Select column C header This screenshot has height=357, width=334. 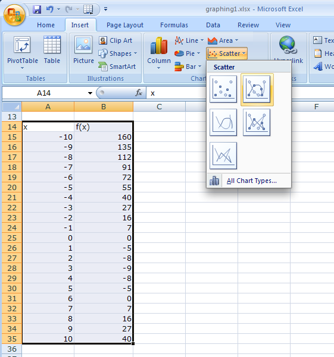point(159,106)
